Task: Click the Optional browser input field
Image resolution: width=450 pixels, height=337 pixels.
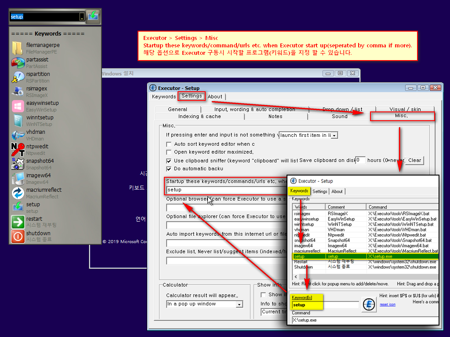Action: pyautogui.click(x=226, y=208)
